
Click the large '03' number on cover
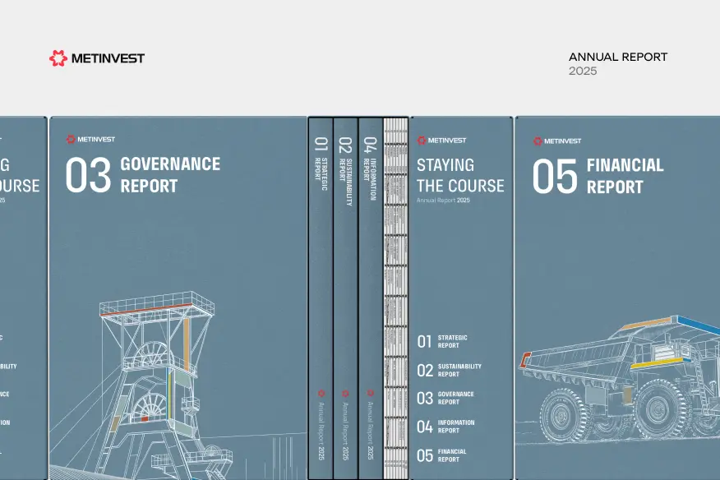click(88, 175)
